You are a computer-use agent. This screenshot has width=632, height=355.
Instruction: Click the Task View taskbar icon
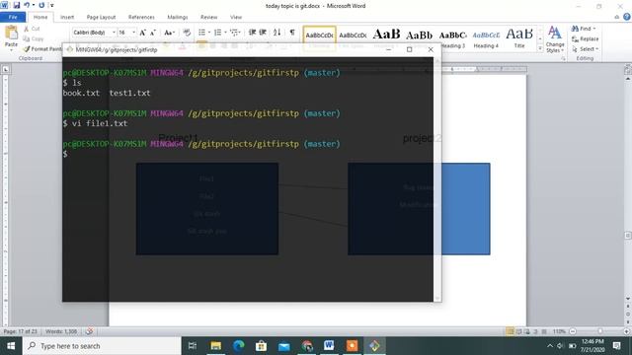click(x=193, y=346)
